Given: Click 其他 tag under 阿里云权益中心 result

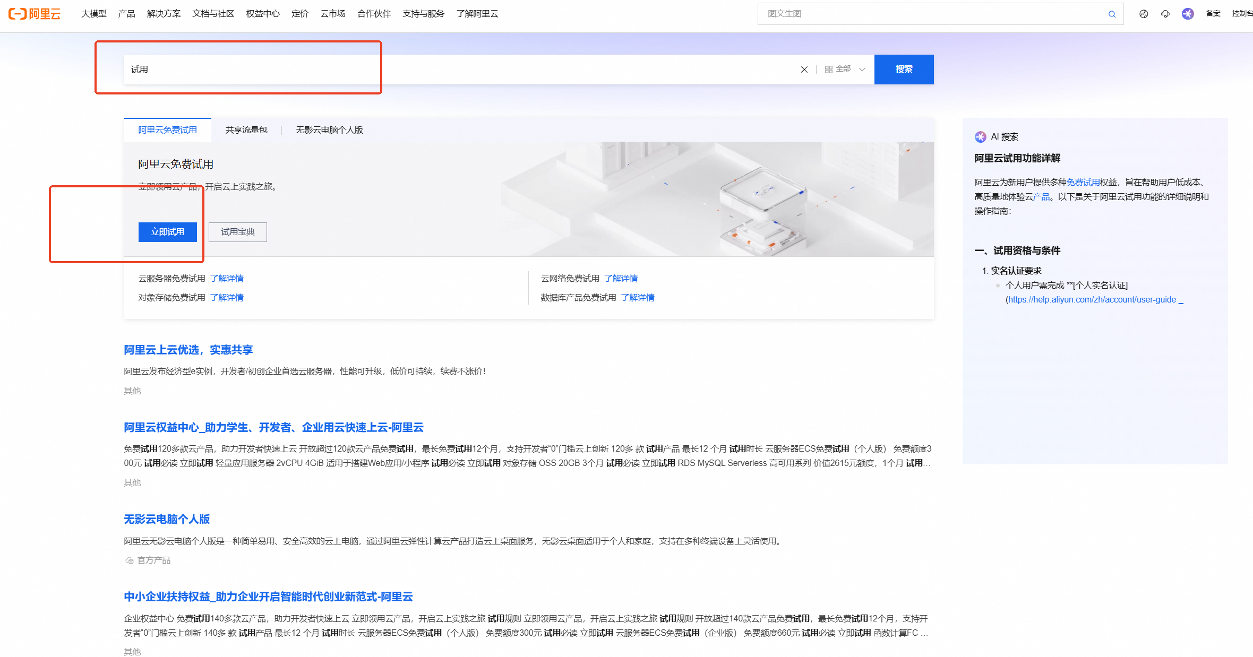Looking at the screenshot, I should pyautogui.click(x=132, y=483).
